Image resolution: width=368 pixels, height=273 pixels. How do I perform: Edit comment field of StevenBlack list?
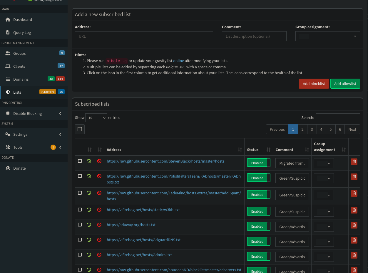pyautogui.click(x=292, y=163)
